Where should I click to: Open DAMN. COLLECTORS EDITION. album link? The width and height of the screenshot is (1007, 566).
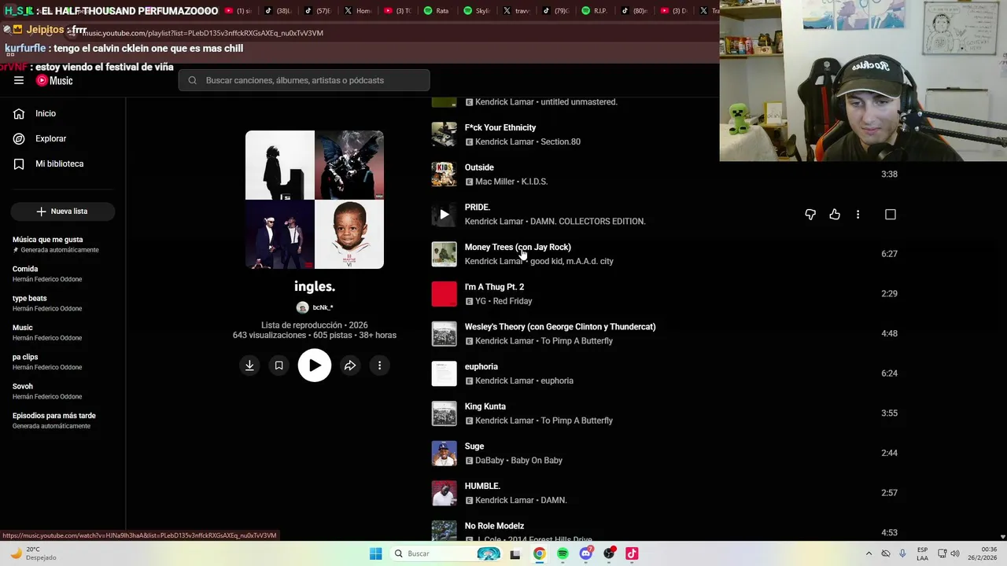coord(588,222)
